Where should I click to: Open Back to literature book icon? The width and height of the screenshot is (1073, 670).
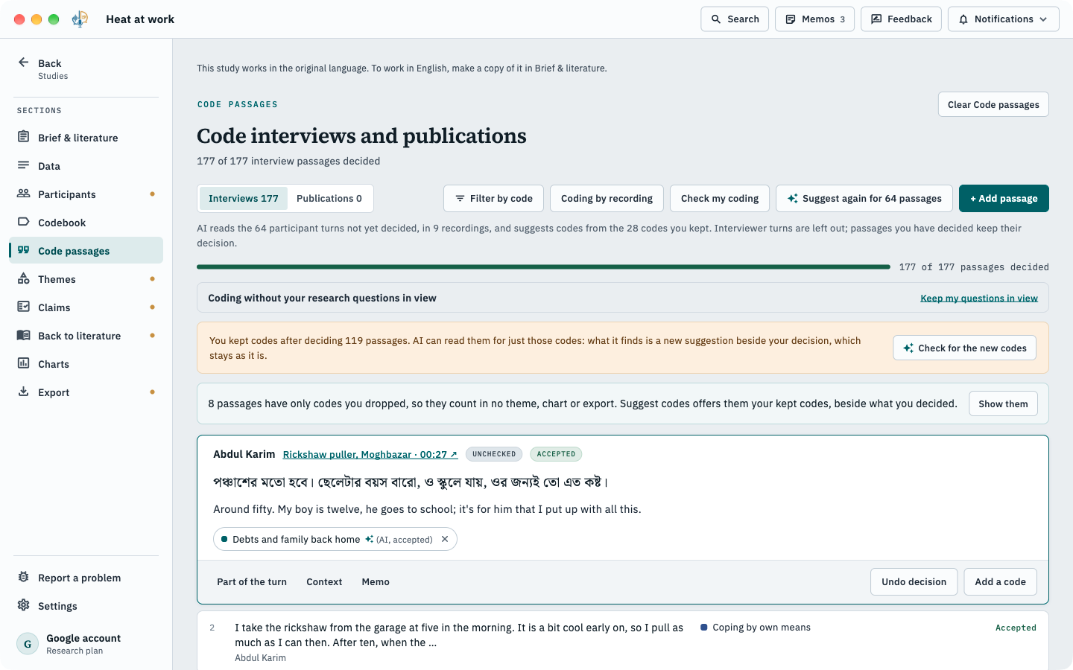pos(24,335)
